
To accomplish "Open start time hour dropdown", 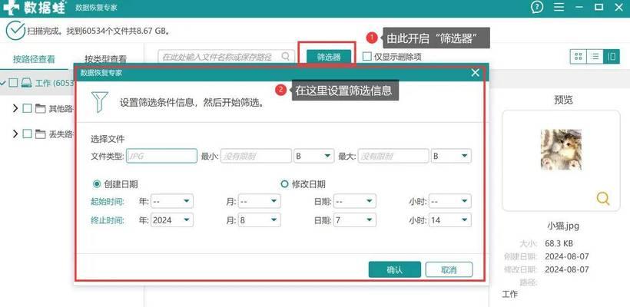I will 450,201.
